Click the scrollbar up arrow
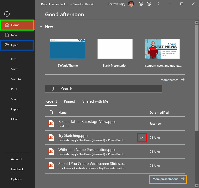199x188 pixels. tap(197, 23)
